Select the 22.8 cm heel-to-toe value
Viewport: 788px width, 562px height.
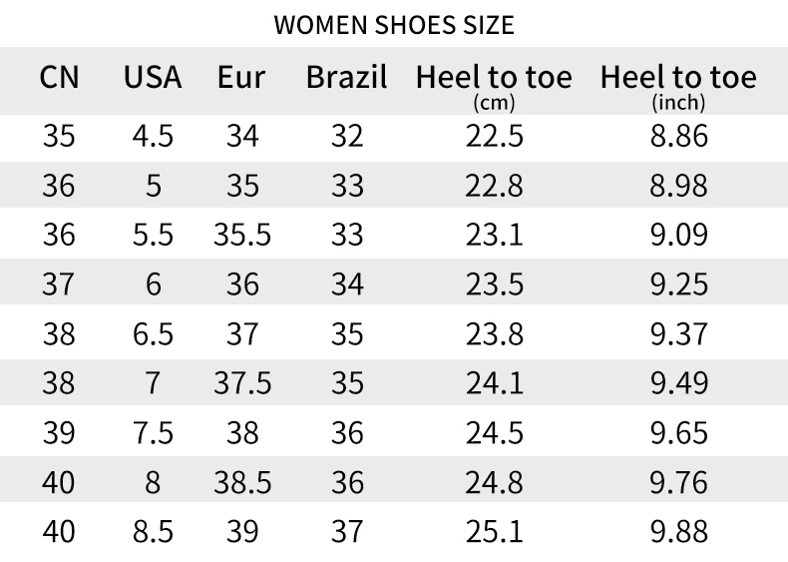(x=494, y=185)
